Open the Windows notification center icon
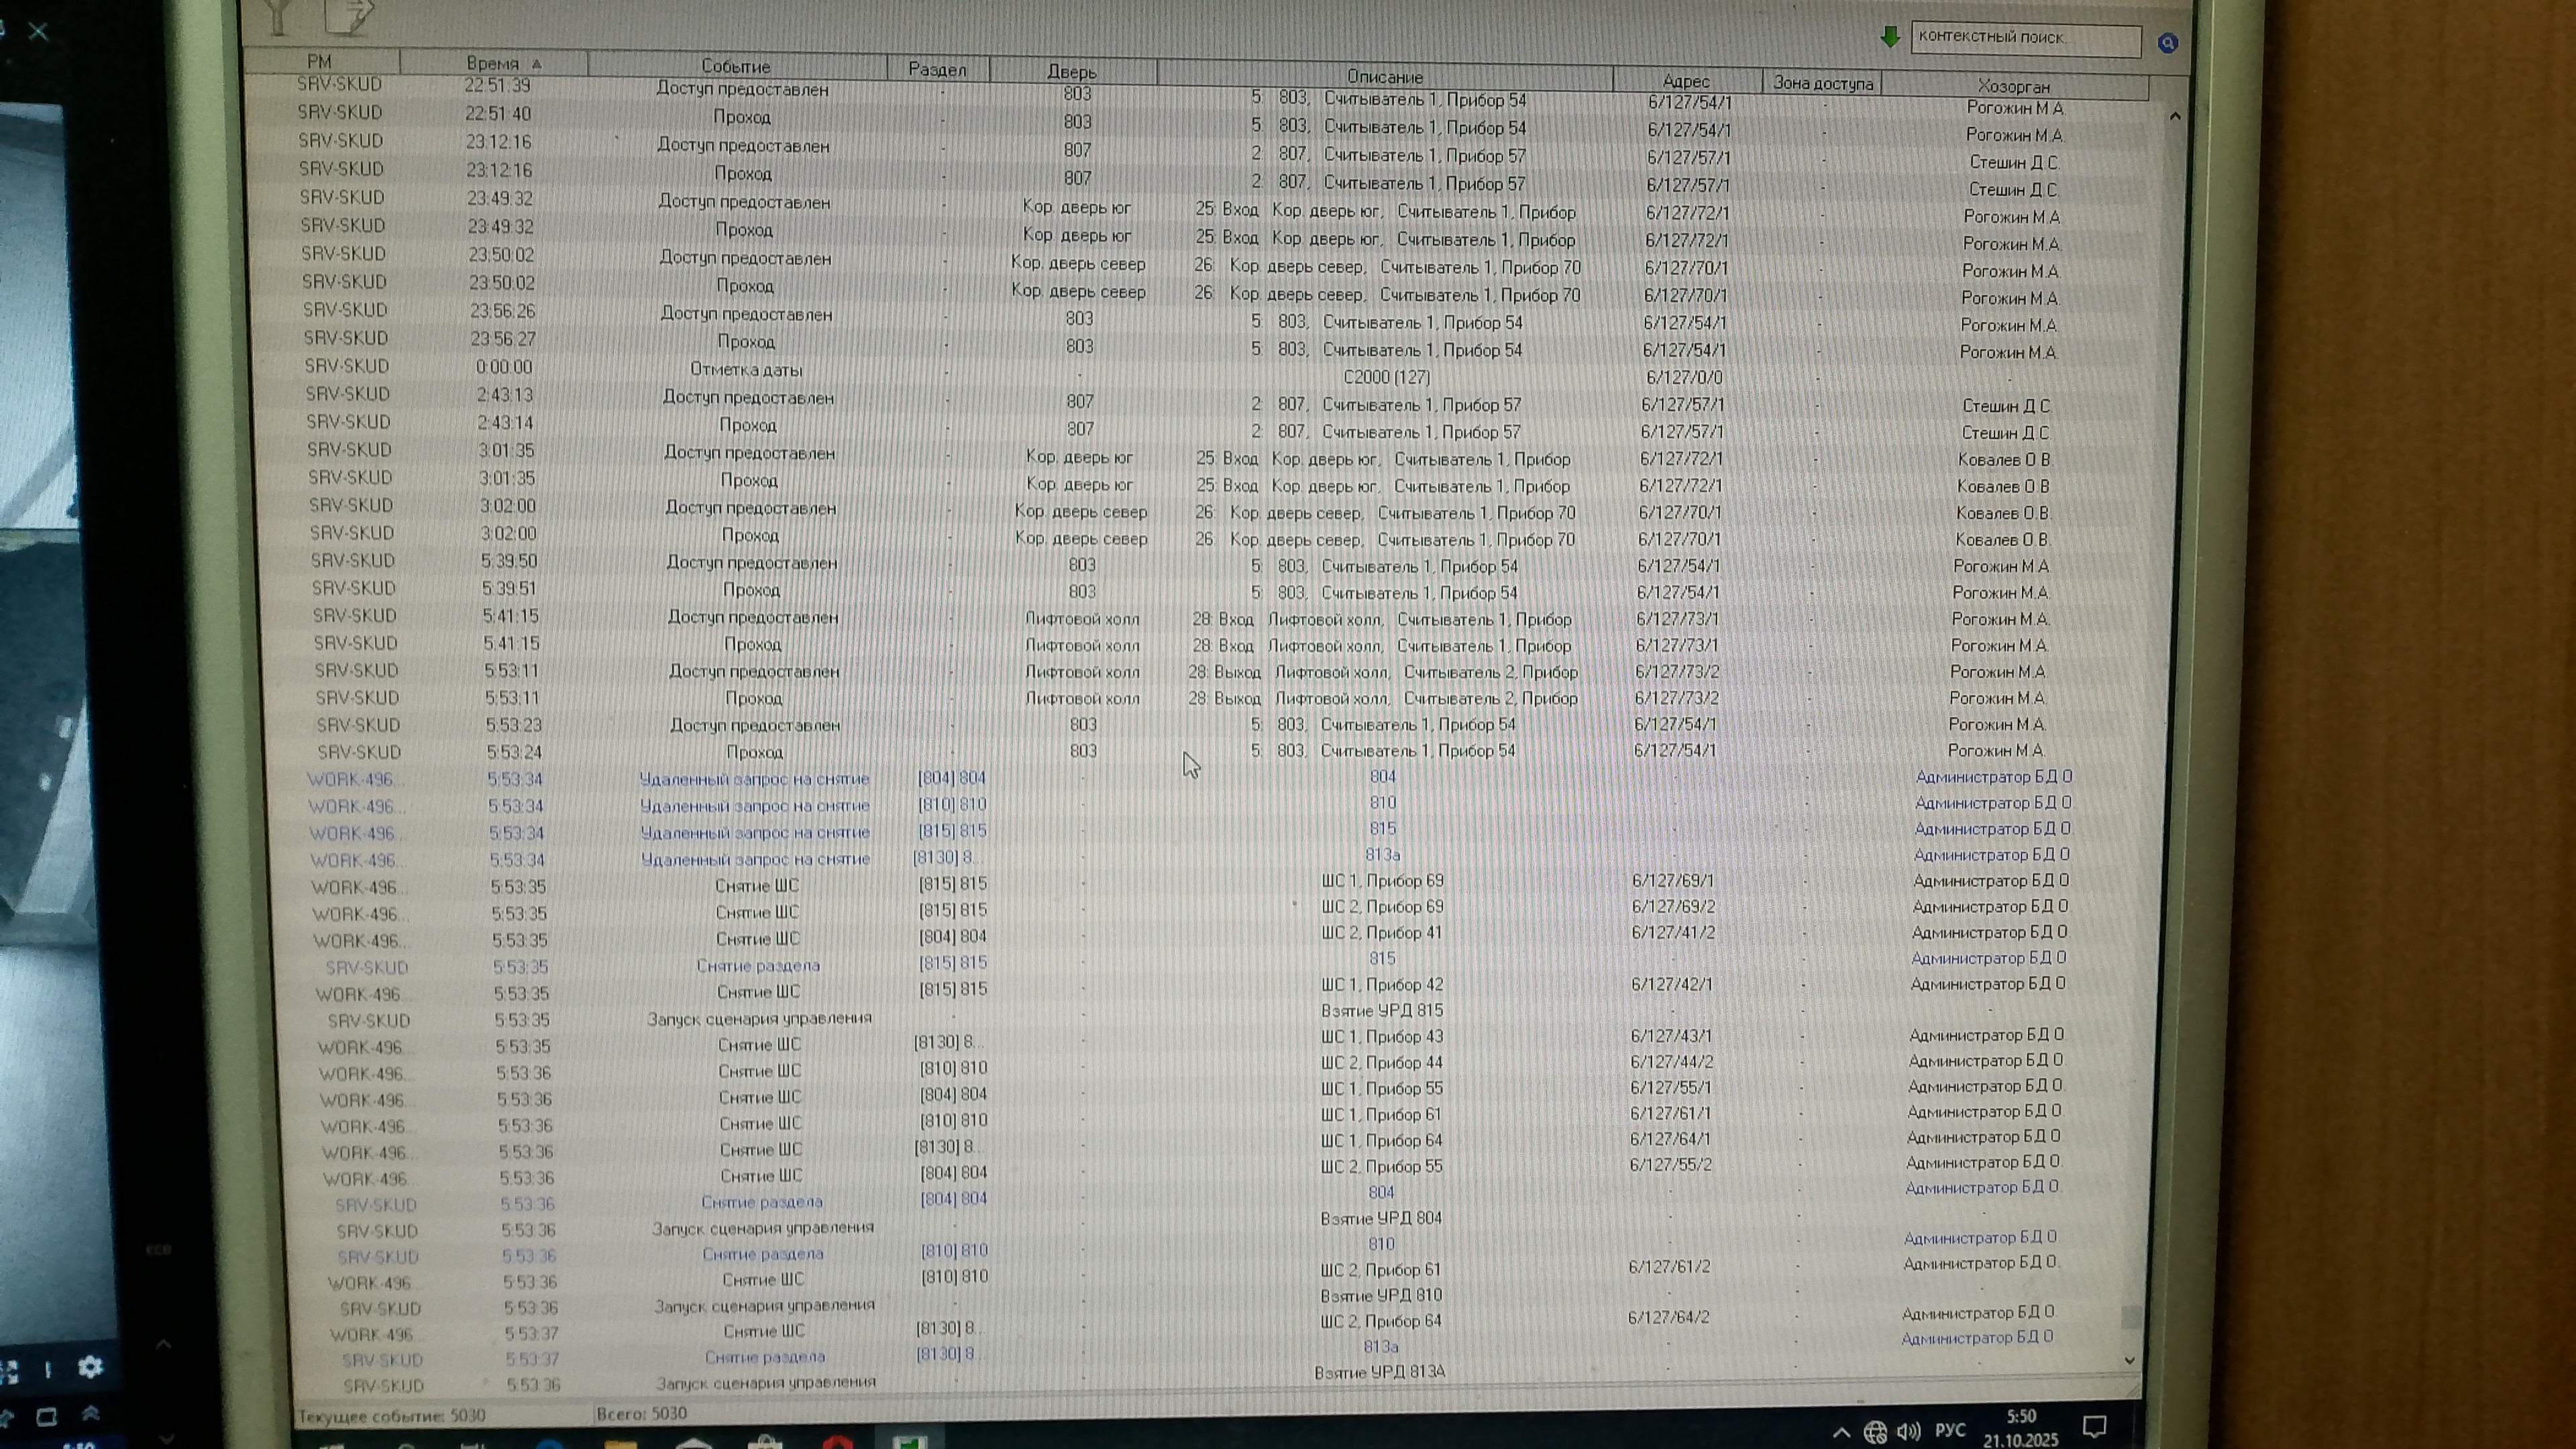Viewport: 2576px width, 1449px height. (x=2095, y=1426)
